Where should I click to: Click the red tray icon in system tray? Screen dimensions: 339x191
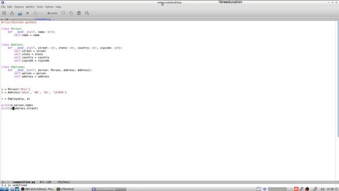coord(296,189)
